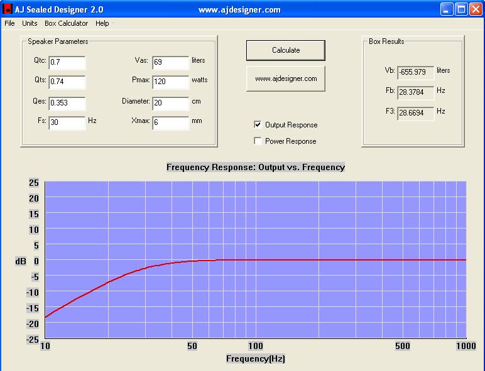Enable the Power Response checkbox
Image resolution: width=485 pixels, height=371 pixels.
coord(258,141)
